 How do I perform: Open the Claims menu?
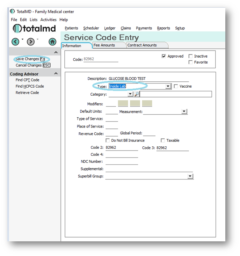coord(126,28)
